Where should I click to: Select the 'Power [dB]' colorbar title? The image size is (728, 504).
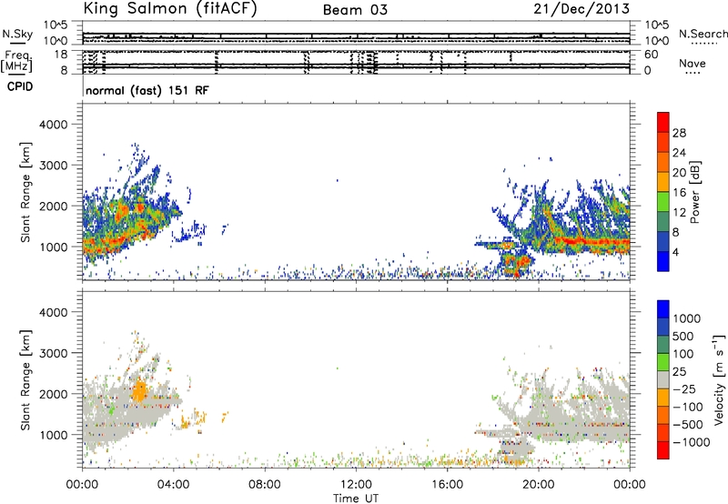694,192
